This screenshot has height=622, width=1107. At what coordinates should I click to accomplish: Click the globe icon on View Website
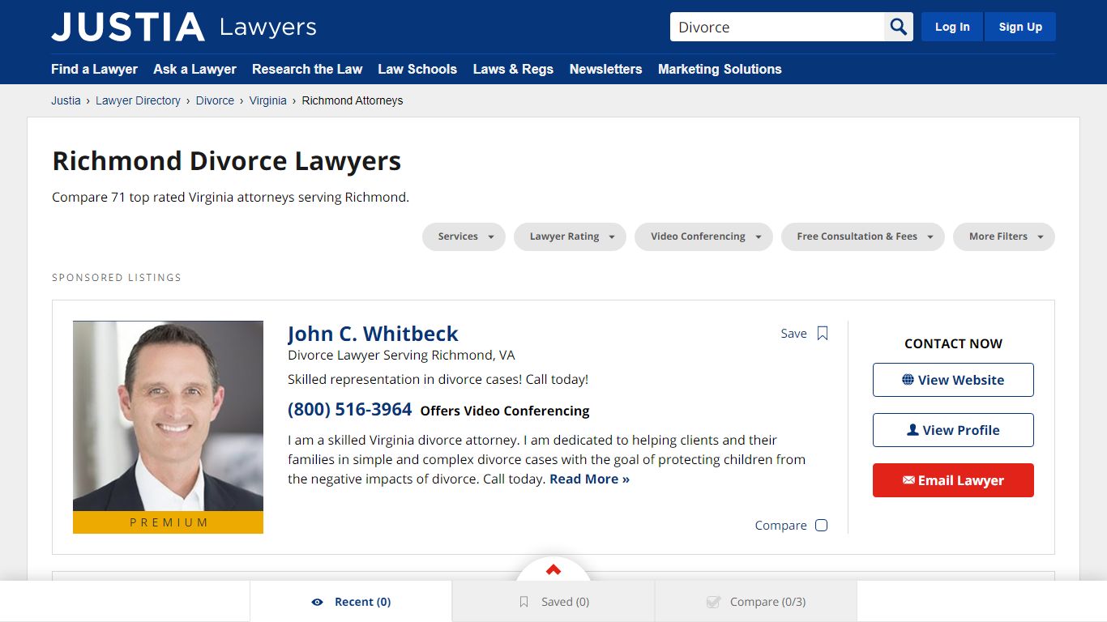point(908,380)
